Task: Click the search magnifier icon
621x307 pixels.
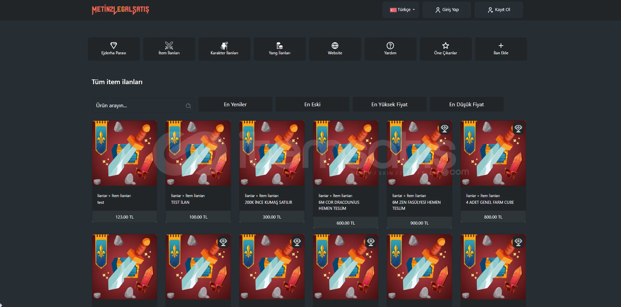Action: click(x=188, y=106)
